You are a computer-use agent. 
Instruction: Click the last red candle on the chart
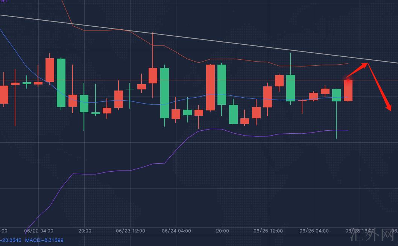pos(348,91)
